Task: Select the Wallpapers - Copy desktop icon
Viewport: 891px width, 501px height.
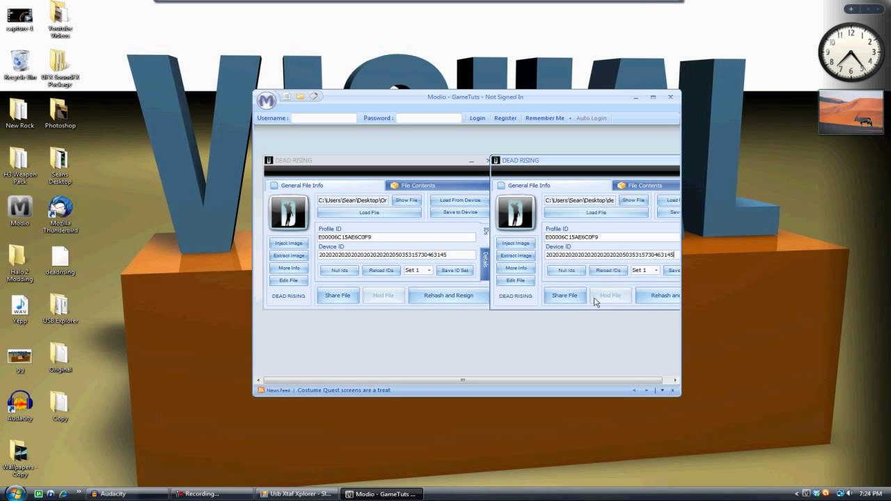Action: coord(19,459)
